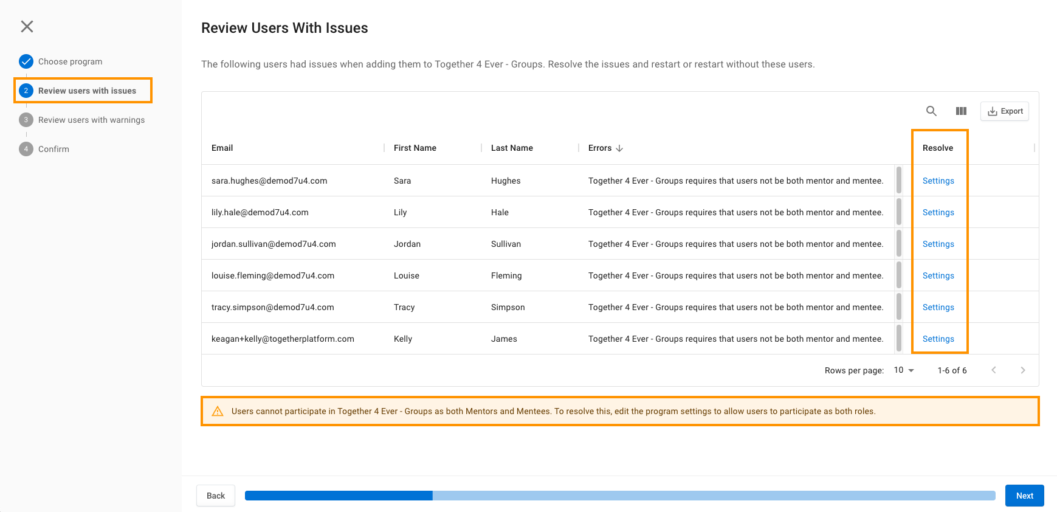The height and width of the screenshot is (512, 1057).
Task: Go to next page chevron
Action: 1023,370
